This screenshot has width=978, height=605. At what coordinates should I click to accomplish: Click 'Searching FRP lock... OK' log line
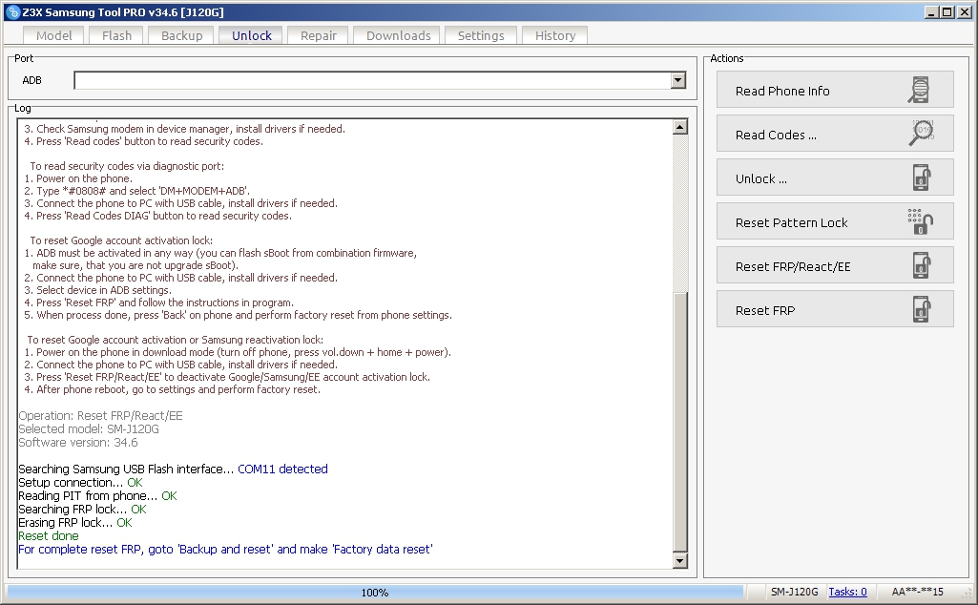[82, 509]
